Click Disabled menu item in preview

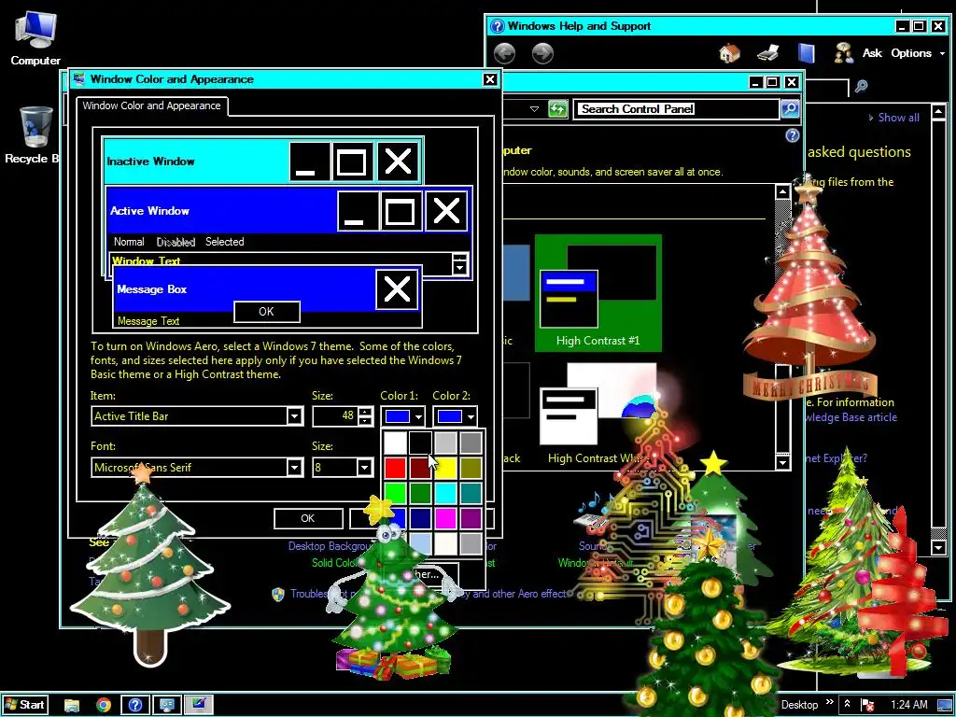pyautogui.click(x=176, y=242)
